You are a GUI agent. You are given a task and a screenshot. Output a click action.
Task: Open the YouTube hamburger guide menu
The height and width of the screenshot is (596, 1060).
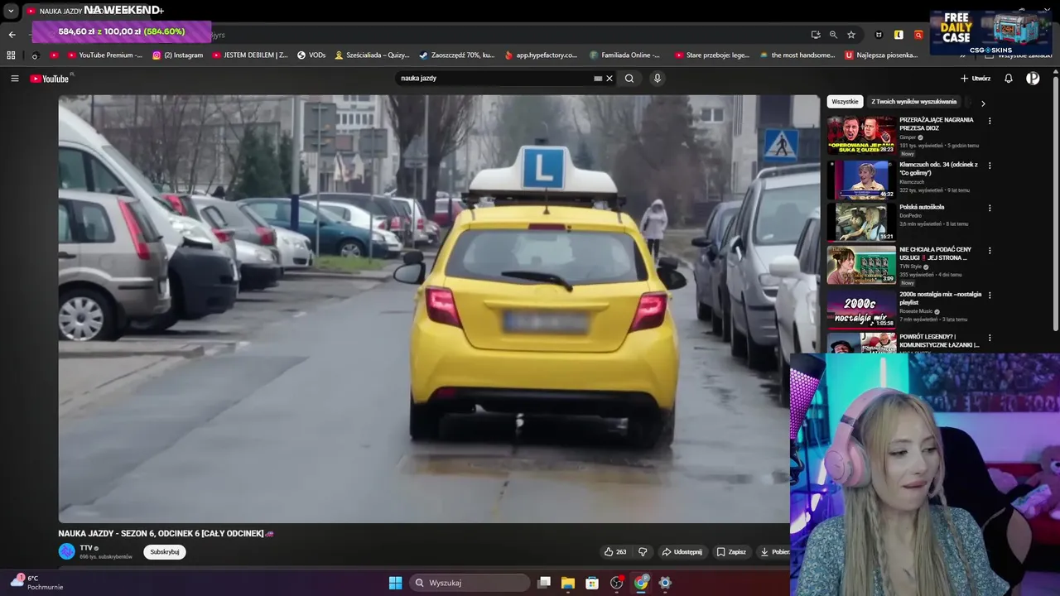click(14, 79)
